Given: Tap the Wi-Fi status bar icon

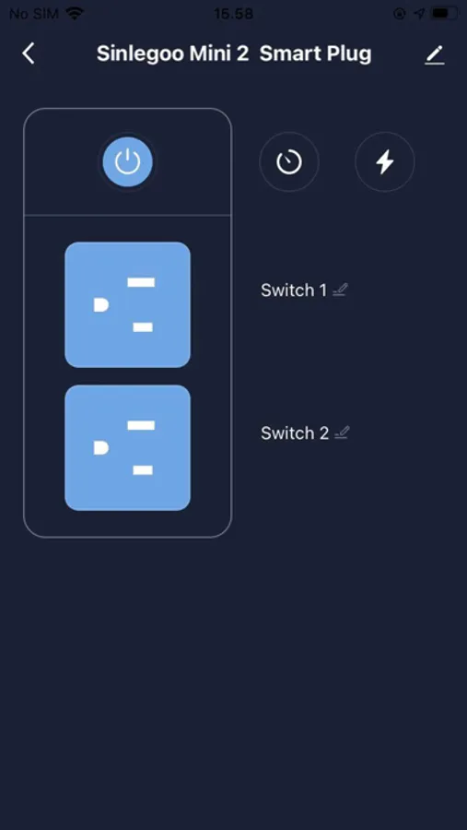Looking at the screenshot, I should [75, 13].
